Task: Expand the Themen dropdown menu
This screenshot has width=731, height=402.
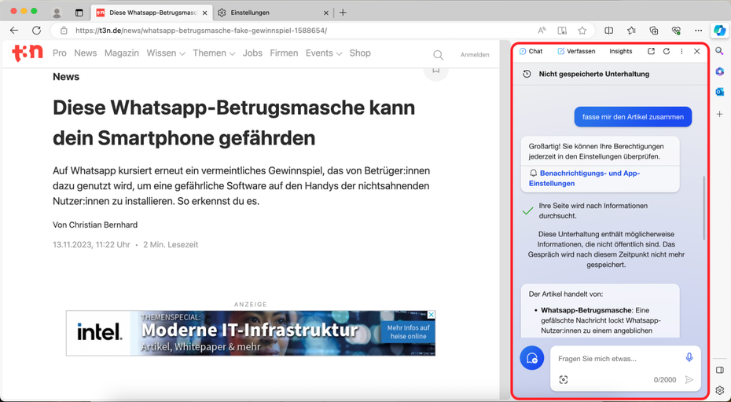Action: [214, 53]
